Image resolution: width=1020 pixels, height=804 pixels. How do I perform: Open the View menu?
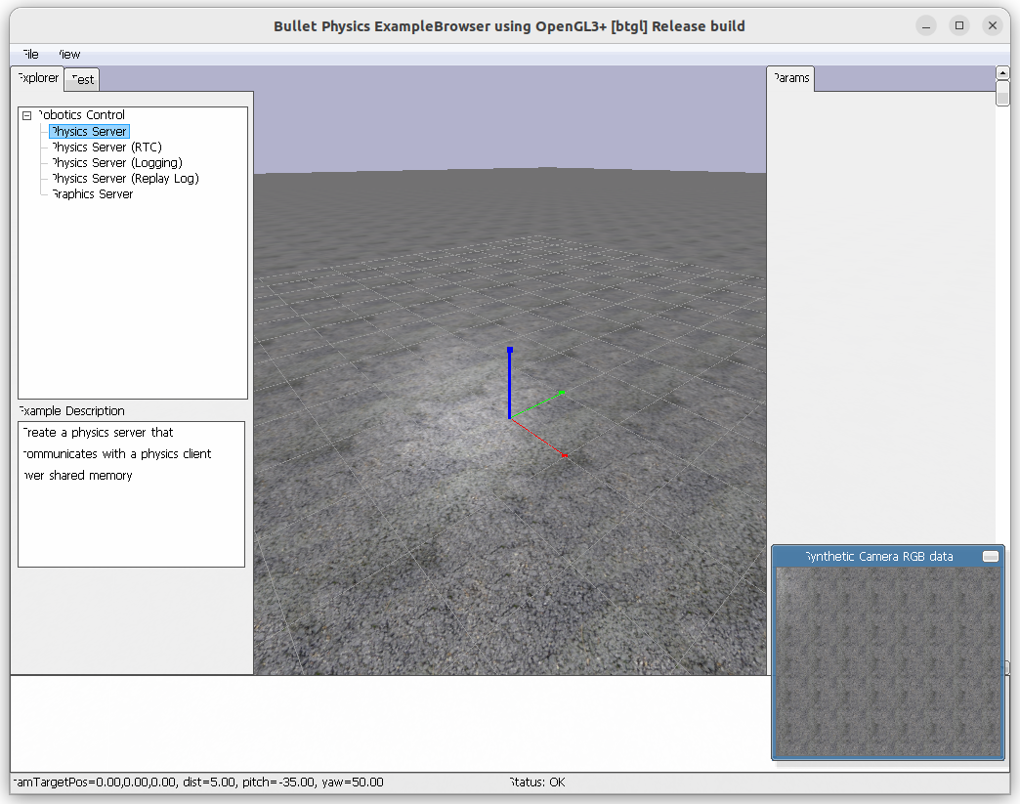(x=69, y=55)
